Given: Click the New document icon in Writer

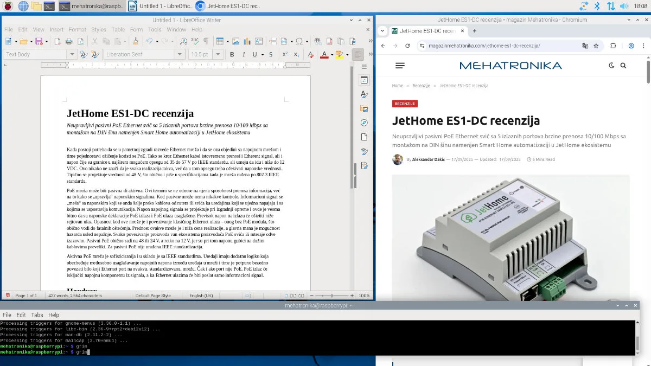Looking at the screenshot, I should 8,41.
